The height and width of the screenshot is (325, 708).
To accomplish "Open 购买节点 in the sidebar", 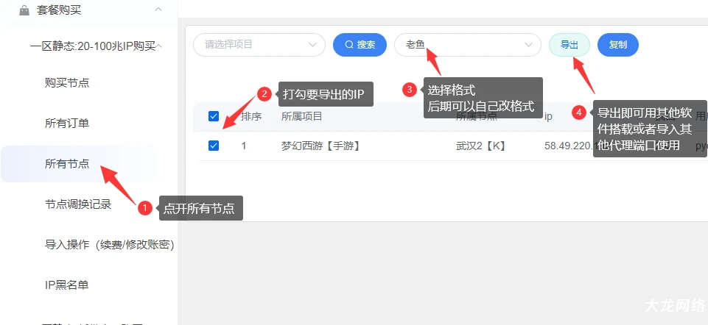I will (x=67, y=83).
